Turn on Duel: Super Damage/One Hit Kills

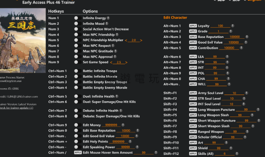[76, 102]
